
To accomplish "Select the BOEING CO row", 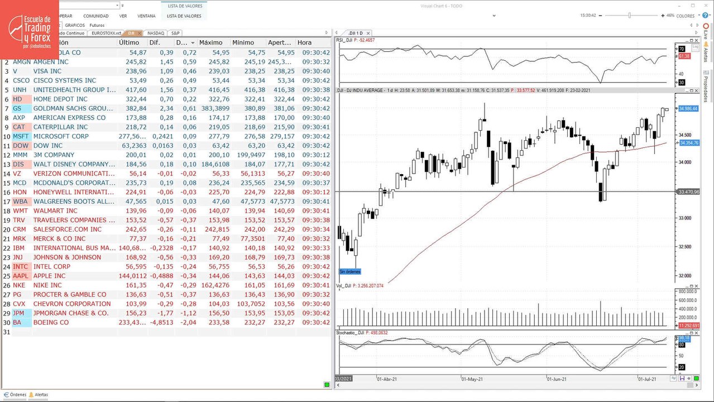I will pos(166,322).
